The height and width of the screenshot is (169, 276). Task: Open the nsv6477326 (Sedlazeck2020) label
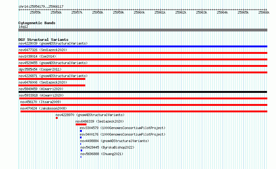pyautogui.click(x=43, y=50)
